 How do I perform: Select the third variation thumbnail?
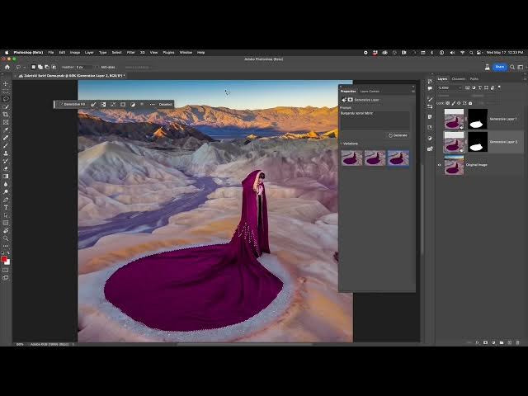coord(398,158)
